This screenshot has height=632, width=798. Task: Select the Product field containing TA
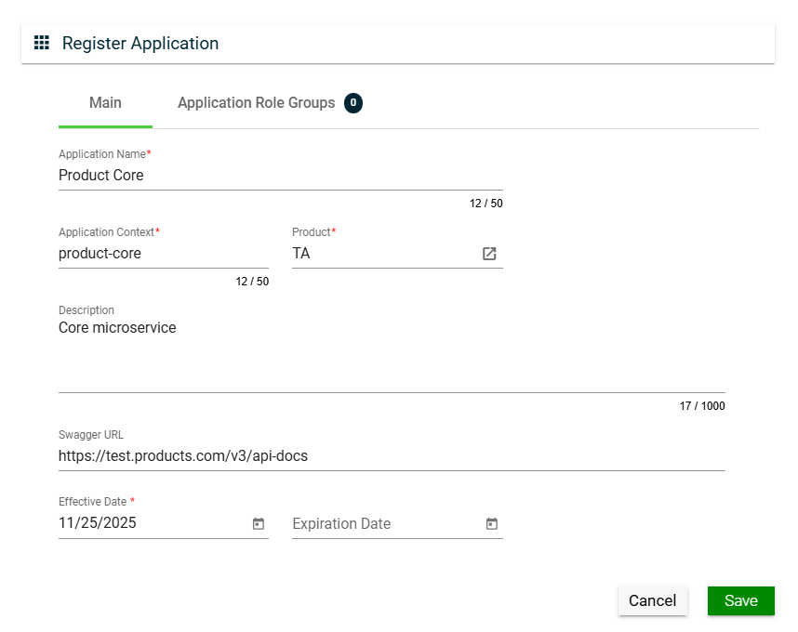(381, 254)
